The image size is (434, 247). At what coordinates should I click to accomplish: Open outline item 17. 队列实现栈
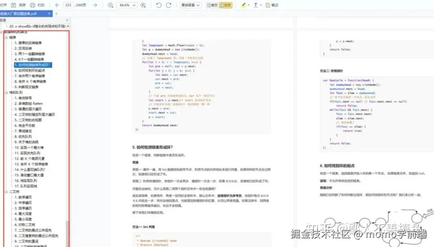(26, 186)
